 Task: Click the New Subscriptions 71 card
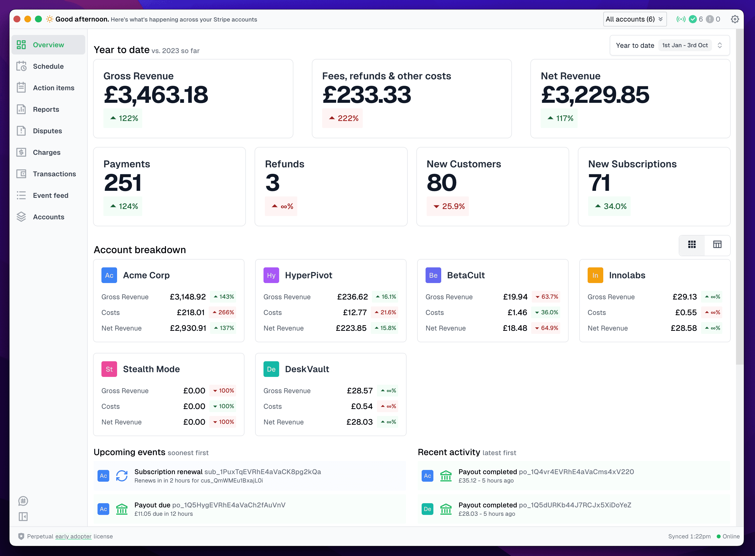click(x=654, y=186)
